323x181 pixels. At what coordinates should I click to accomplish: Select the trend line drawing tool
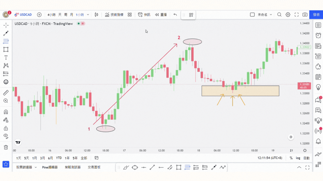[6, 33]
